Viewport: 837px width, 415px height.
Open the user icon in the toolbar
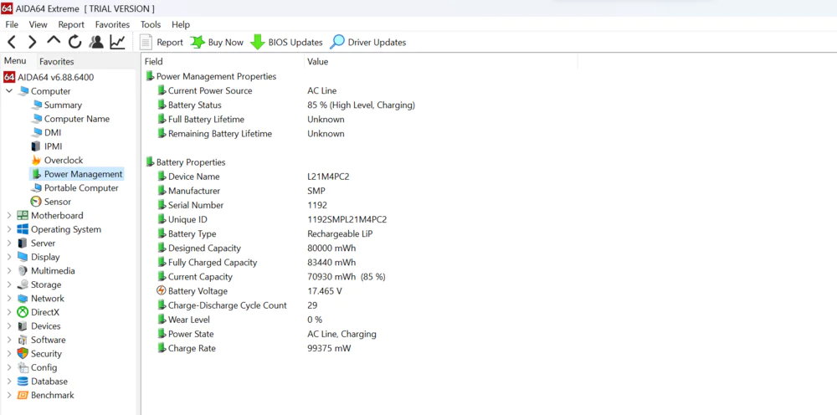[96, 42]
